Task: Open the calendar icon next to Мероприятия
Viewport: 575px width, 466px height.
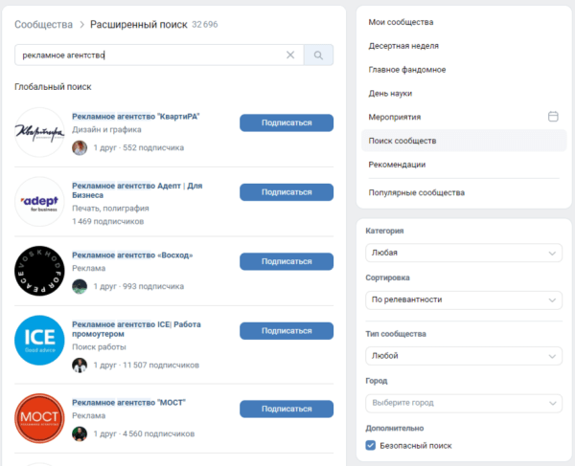Action: tap(553, 117)
